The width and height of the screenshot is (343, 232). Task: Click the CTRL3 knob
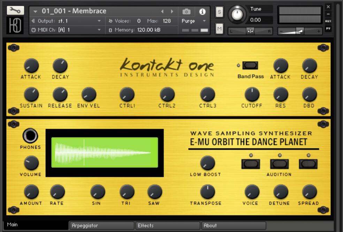[208, 94]
